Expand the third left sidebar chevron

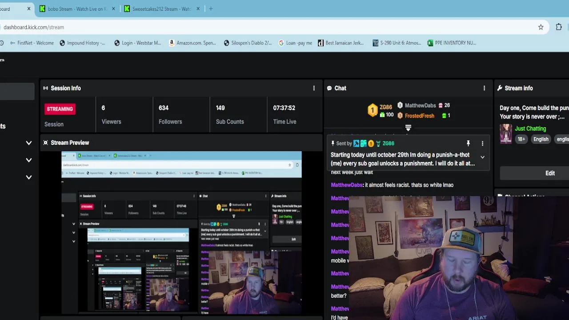coord(29,177)
